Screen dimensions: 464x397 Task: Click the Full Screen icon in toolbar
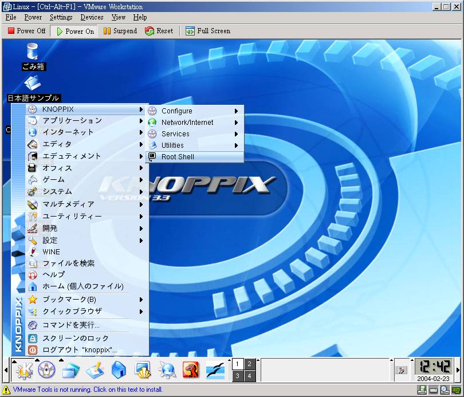point(190,31)
